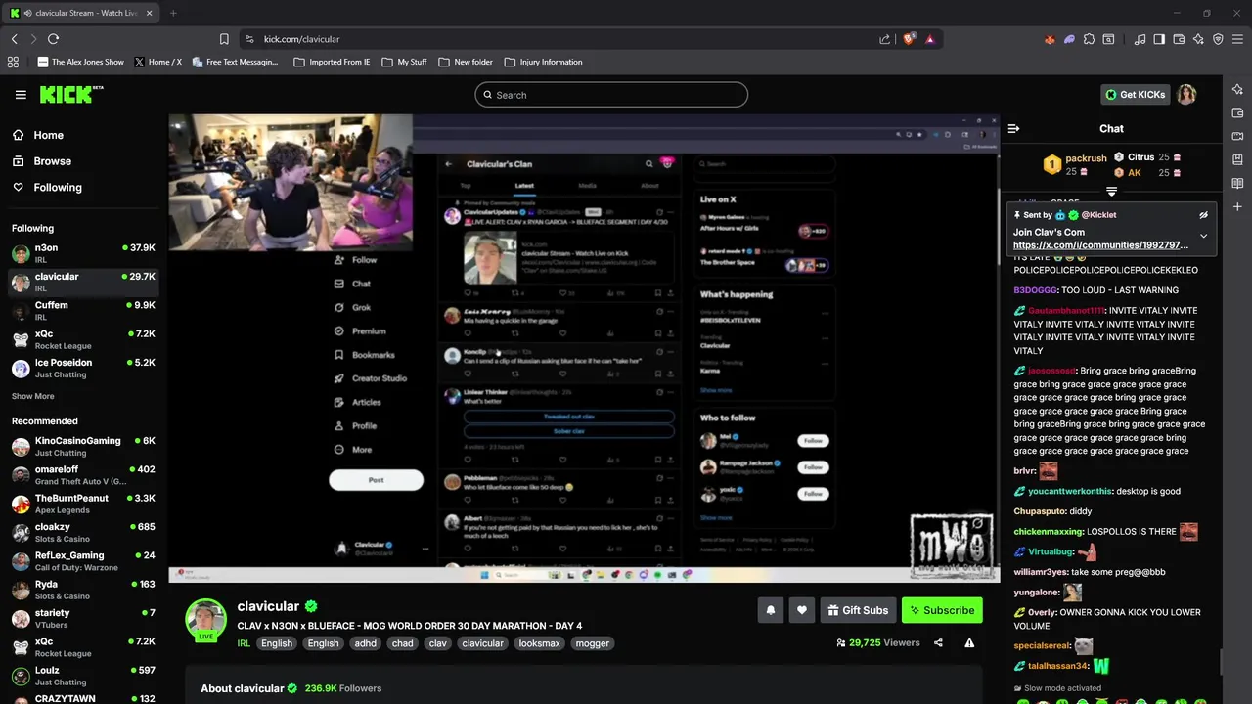This screenshot has width=1252, height=704.
Task: Report the stream with the warning triangle icon
Action: [x=969, y=642]
